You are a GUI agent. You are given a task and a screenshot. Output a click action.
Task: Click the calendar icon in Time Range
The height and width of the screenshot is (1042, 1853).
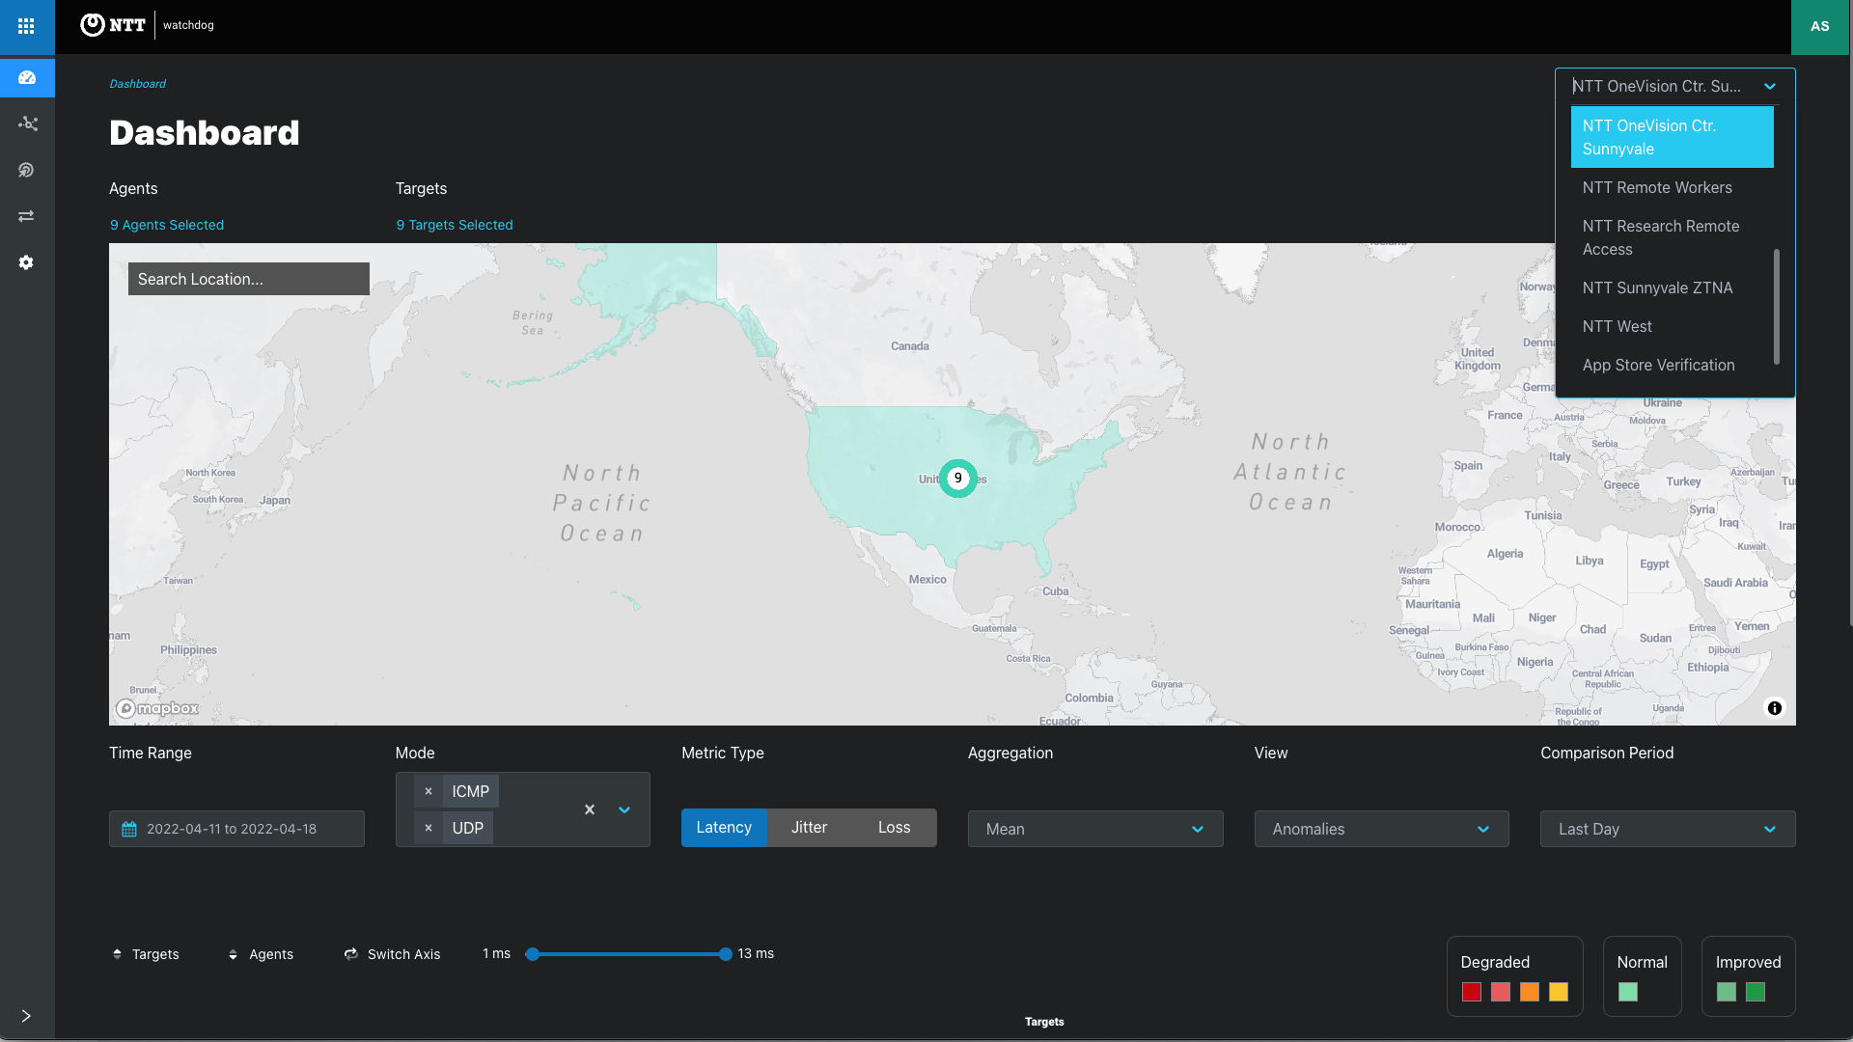[x=129, y=829]
